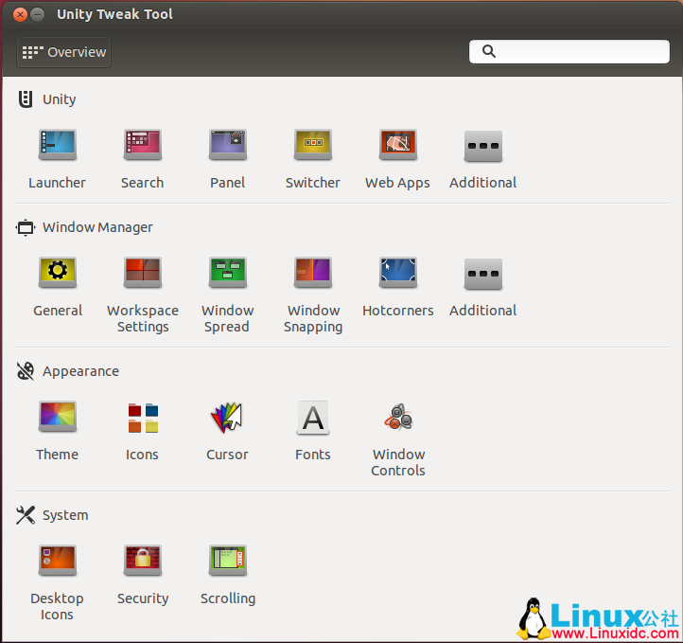683x643 pixels.
Task: Open the Panel settings icon
Action: (228, 145)
